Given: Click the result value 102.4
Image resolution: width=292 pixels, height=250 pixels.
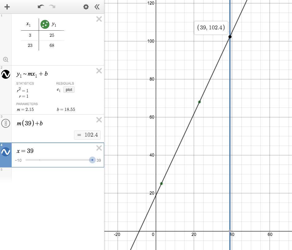Looking at the screenshot, I should 87,135.
